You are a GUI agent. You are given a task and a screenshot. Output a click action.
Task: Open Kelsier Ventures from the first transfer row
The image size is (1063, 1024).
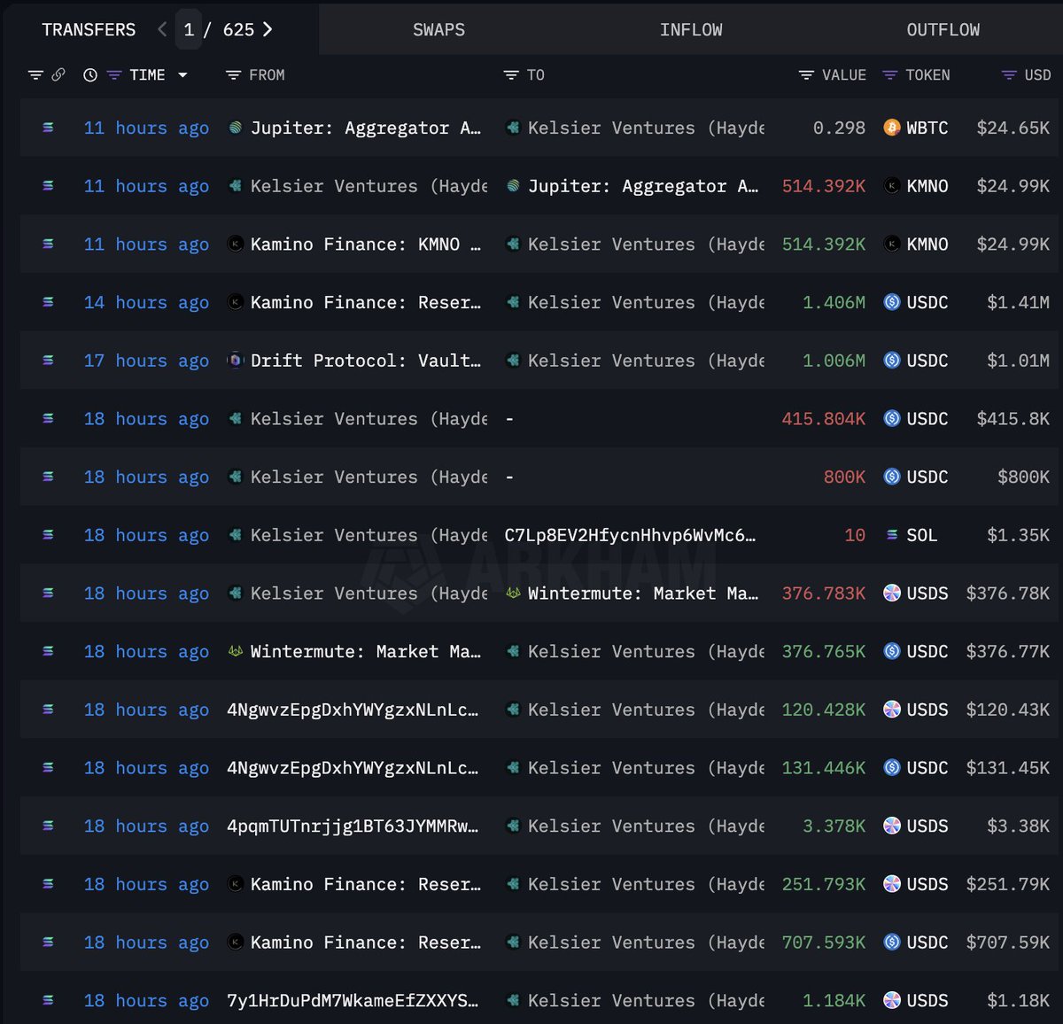[x=620, y=128]
